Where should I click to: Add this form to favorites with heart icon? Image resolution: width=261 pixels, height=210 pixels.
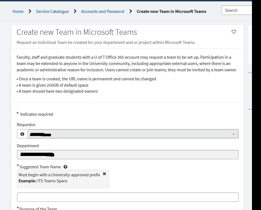234,32
